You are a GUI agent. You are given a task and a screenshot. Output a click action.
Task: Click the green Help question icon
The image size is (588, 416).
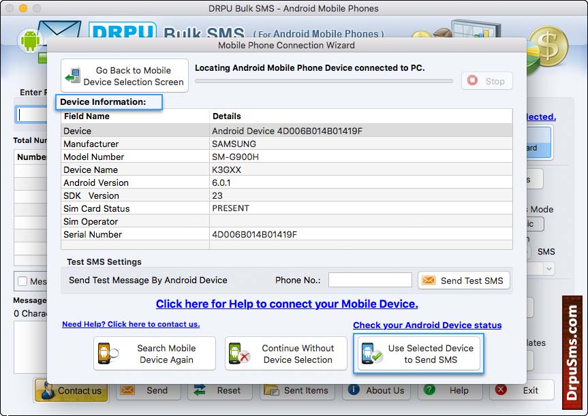(x=429, y=389)
